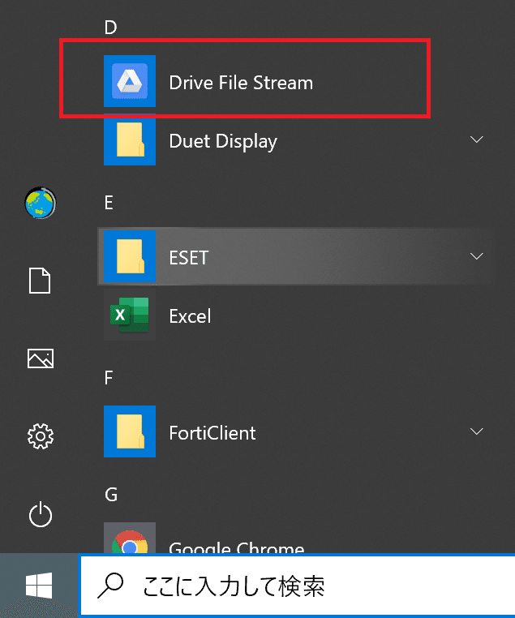
Task: Expand the ESET folder chevron
Action: point(477,256)
